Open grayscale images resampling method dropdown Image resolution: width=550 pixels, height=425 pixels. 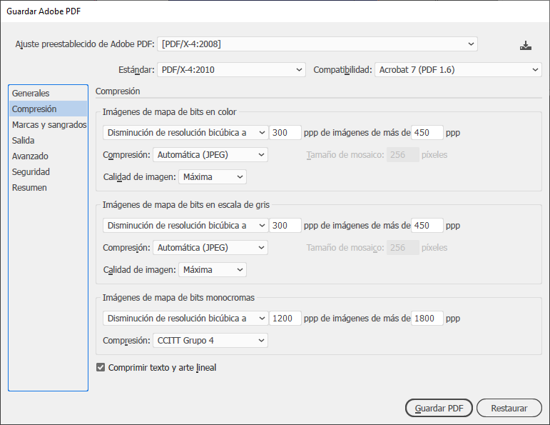pos(185,225)
